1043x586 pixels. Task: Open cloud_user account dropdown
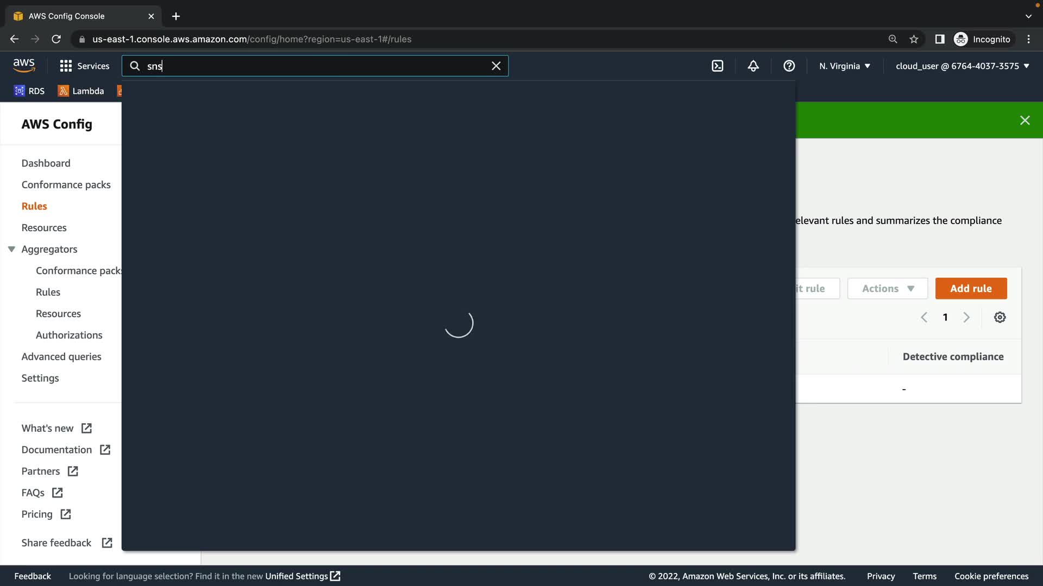tap(962, 66)
